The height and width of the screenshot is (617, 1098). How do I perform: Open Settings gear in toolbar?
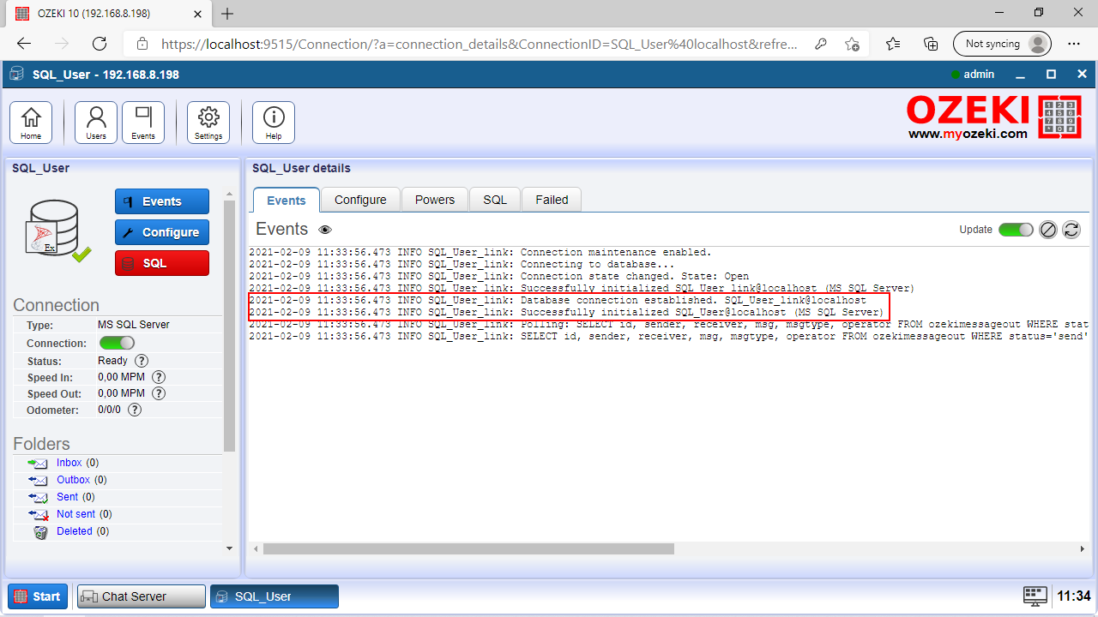pos(208,122)
